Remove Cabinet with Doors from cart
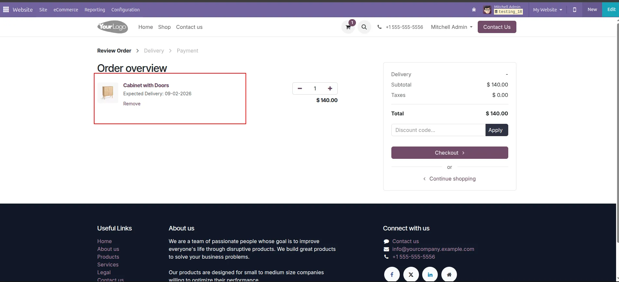 click(x=132, y=104)
